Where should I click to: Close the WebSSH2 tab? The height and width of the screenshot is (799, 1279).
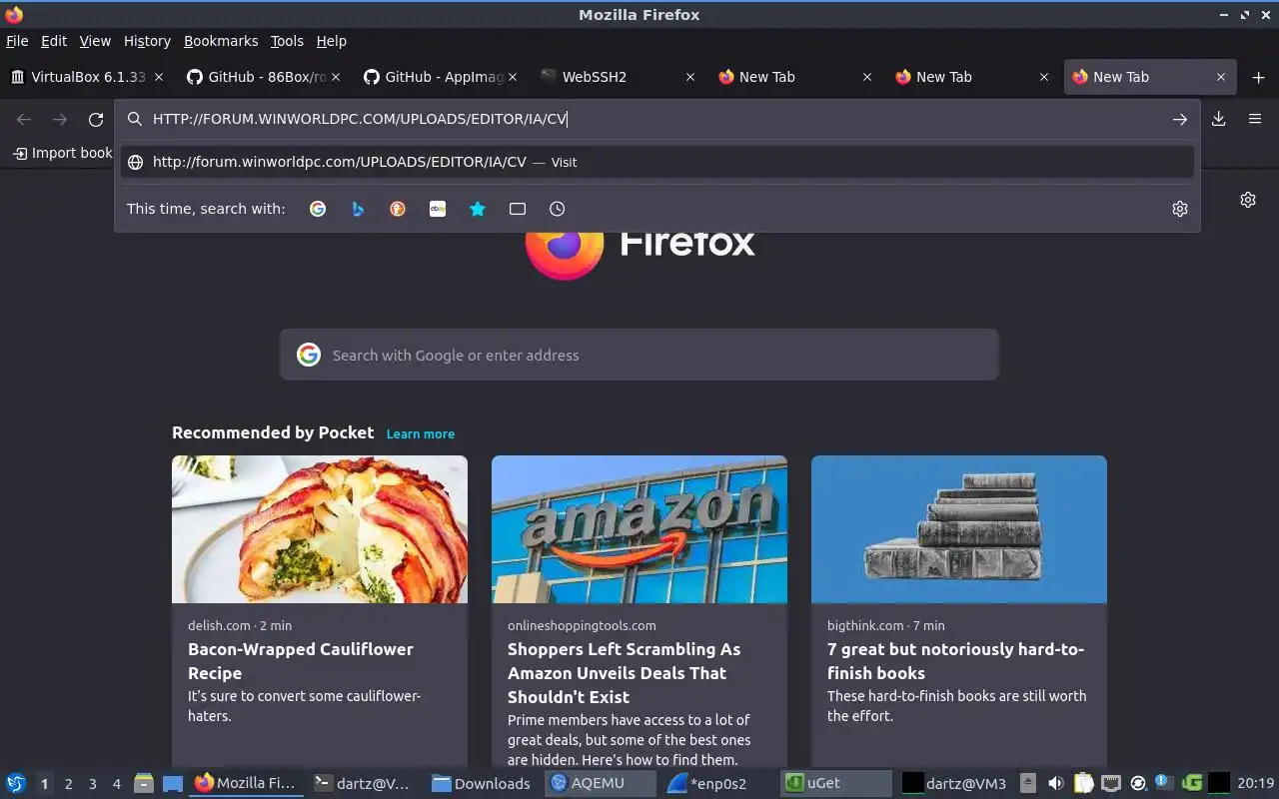click(690, 77)
